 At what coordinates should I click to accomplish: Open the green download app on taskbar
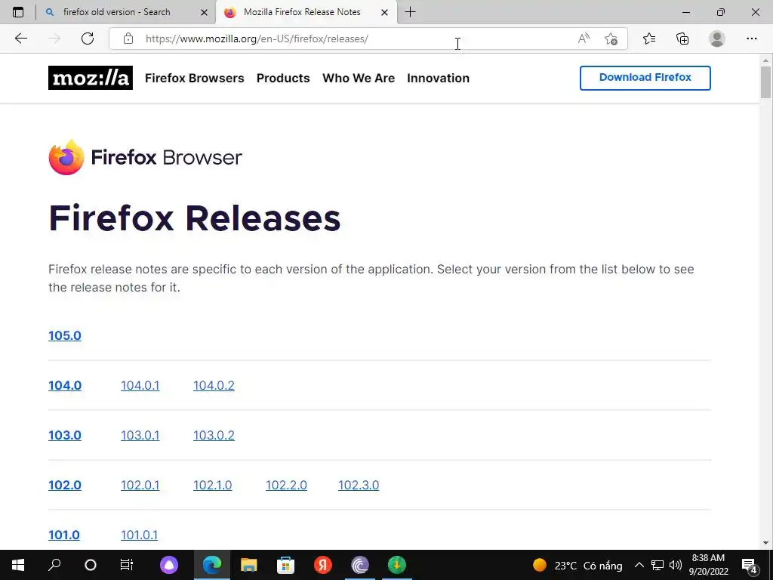tap(397, 565)
